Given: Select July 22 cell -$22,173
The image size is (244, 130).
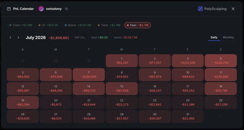Looking at the screenshot, I should [122, 102].
